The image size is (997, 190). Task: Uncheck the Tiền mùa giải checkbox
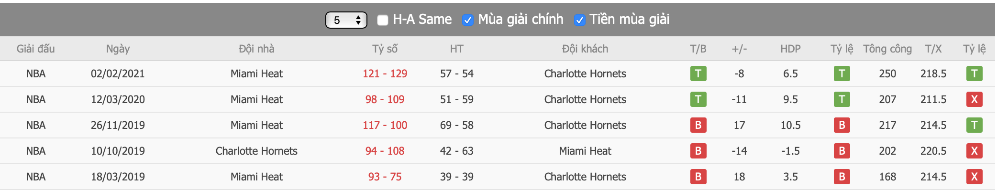(x=579, y=20)
